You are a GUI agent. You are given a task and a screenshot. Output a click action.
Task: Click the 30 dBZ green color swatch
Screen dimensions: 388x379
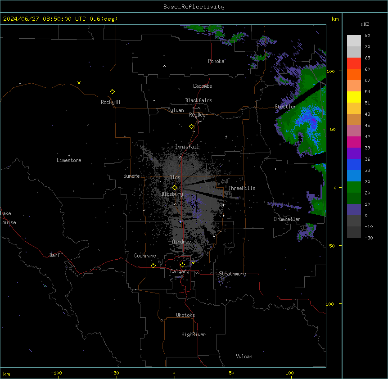354,187
